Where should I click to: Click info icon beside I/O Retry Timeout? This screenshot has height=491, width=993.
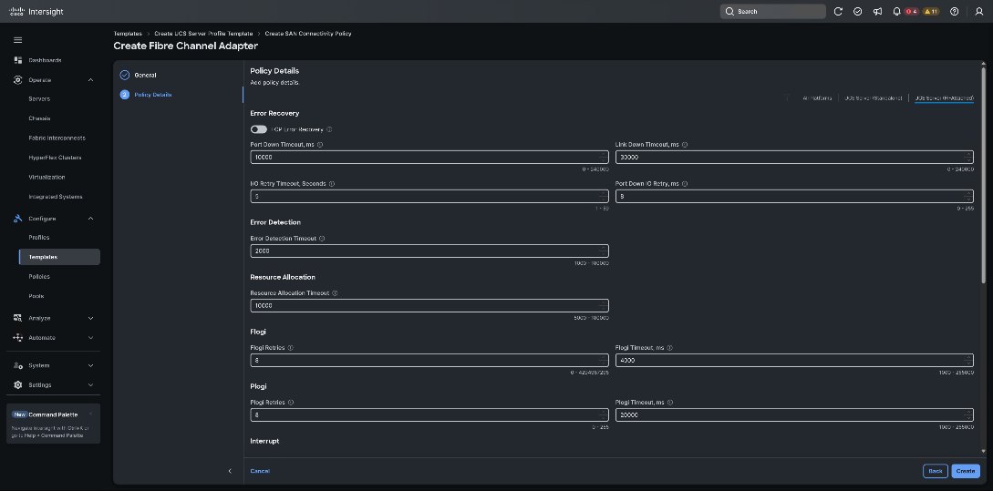pos(332,184)
